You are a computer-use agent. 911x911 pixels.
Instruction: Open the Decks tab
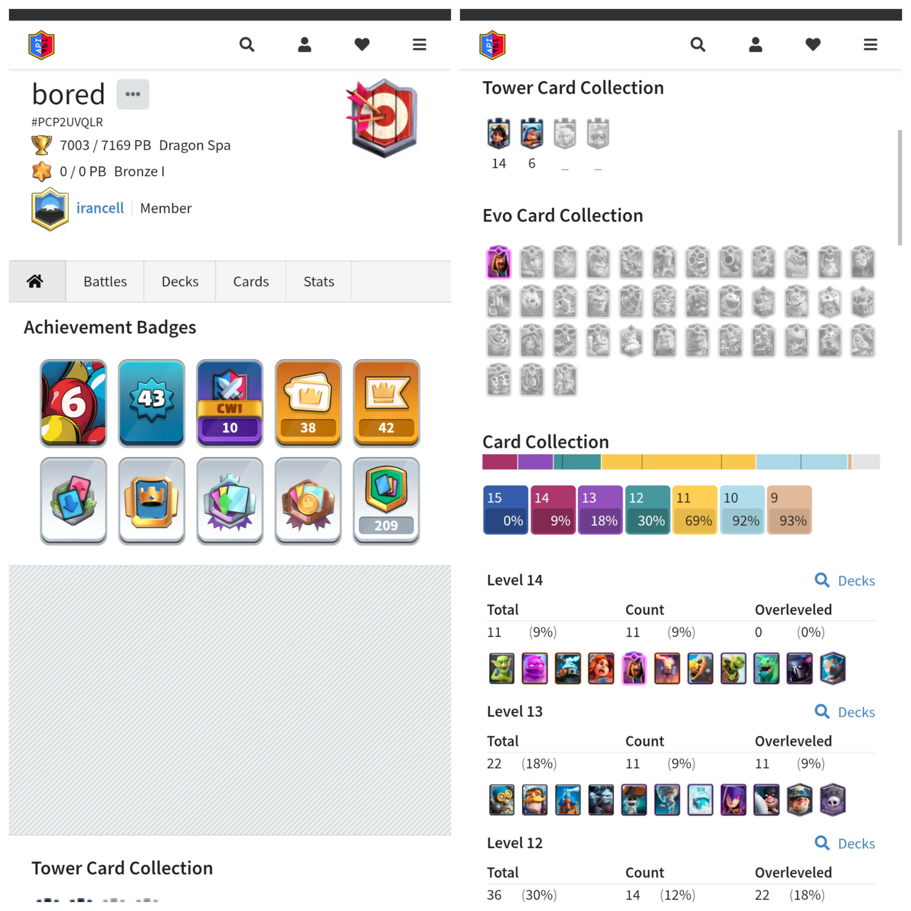(x=180, y=281)
